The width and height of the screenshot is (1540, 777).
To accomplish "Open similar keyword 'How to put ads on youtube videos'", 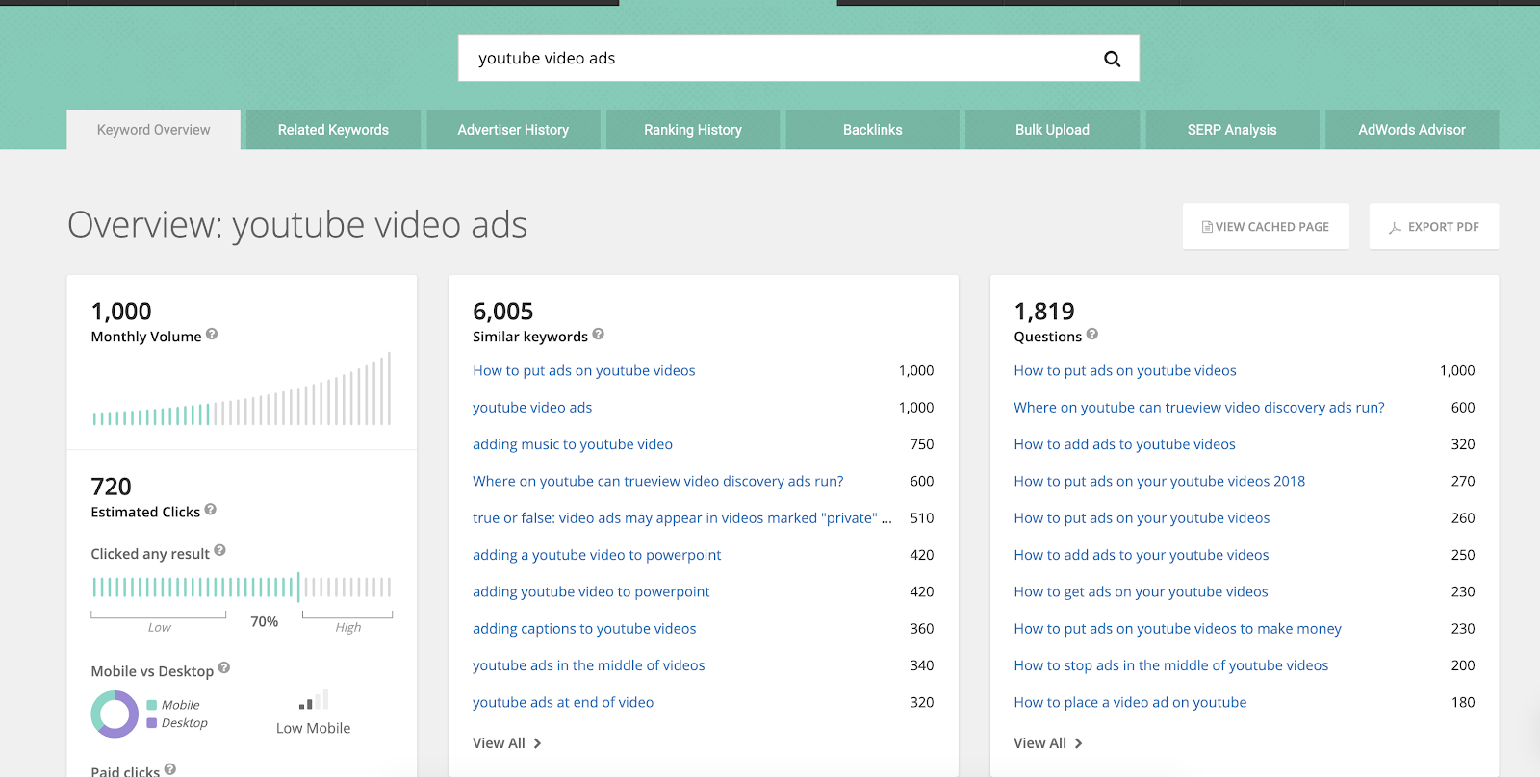I will (x=584, y=371).
